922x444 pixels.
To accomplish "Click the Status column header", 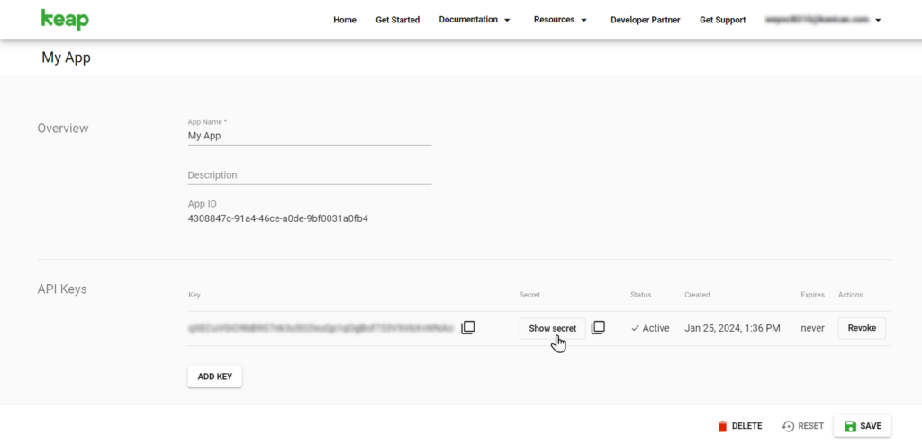I will [640, 295].
